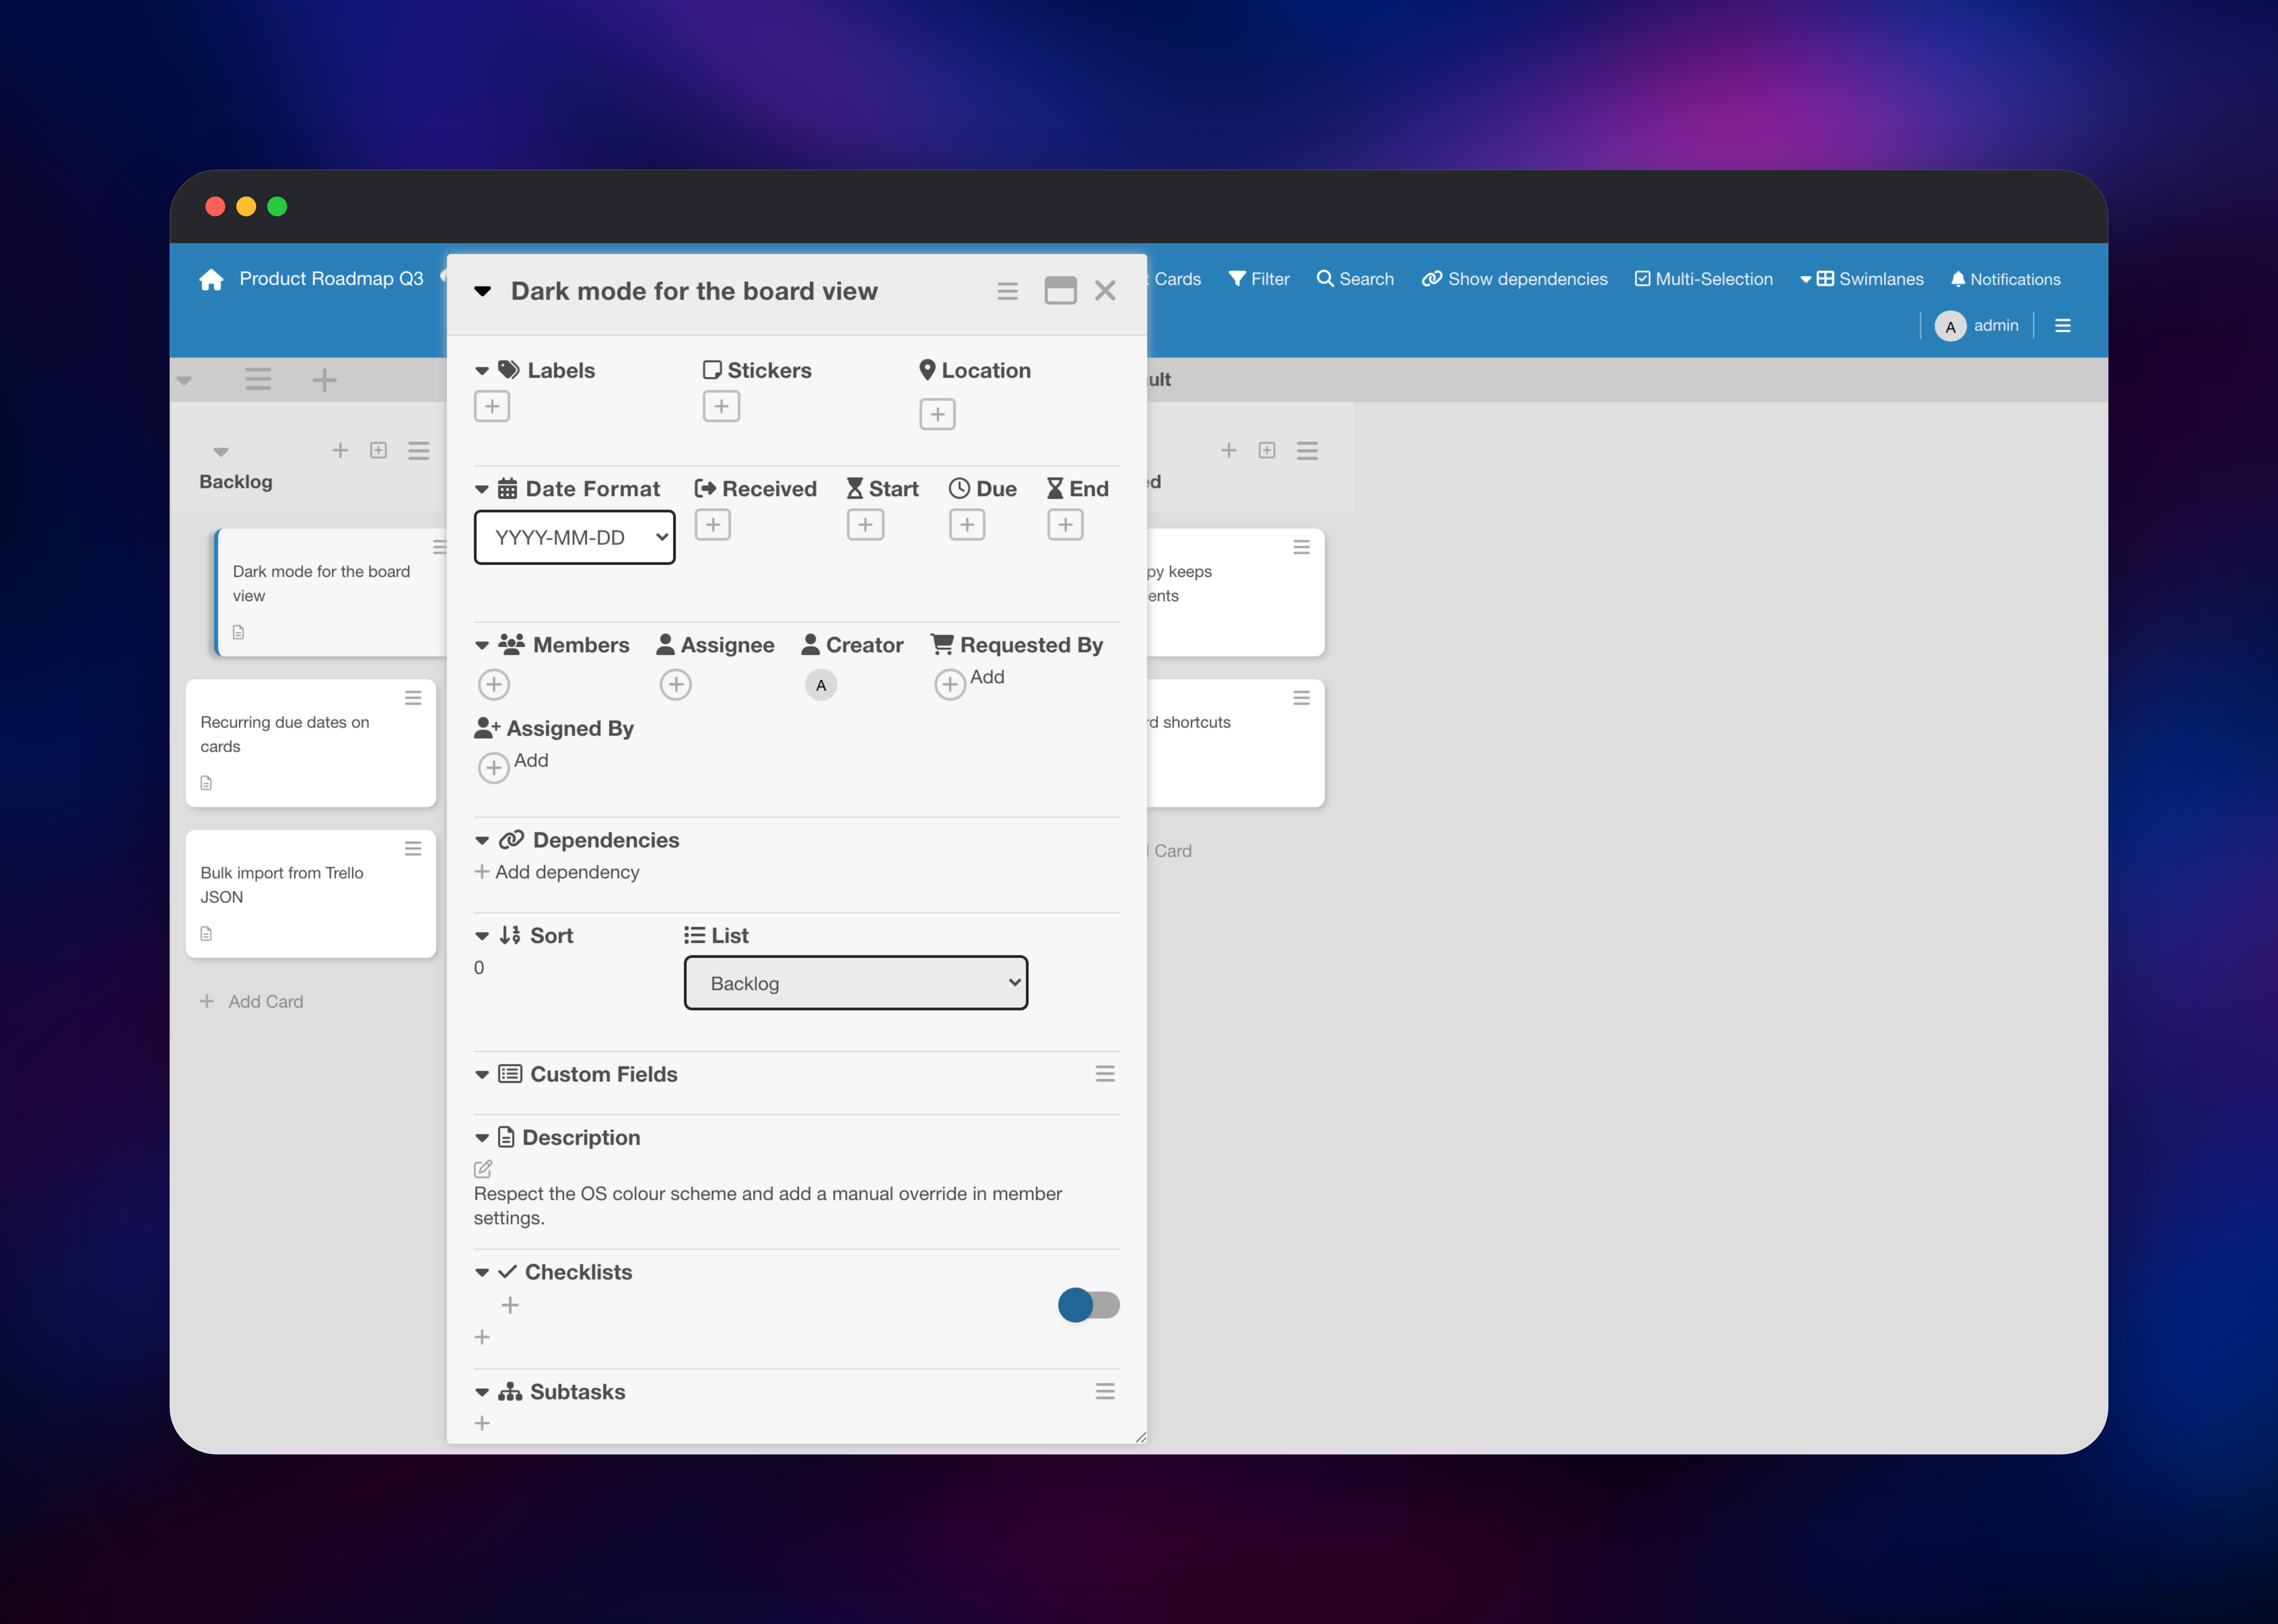This screenshot has height=1624, width=2278.
Task: Set the Received date
Action: pyautogui.click(x=712, y=525)
